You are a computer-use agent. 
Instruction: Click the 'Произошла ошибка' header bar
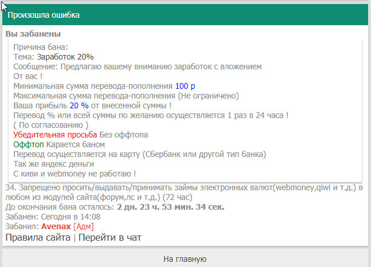pos(185,15)
